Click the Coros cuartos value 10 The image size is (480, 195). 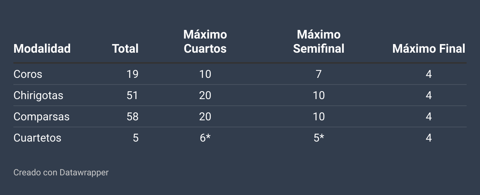(205, 74)
